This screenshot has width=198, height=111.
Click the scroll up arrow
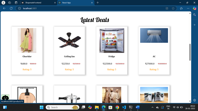click(x=190, y=13)
